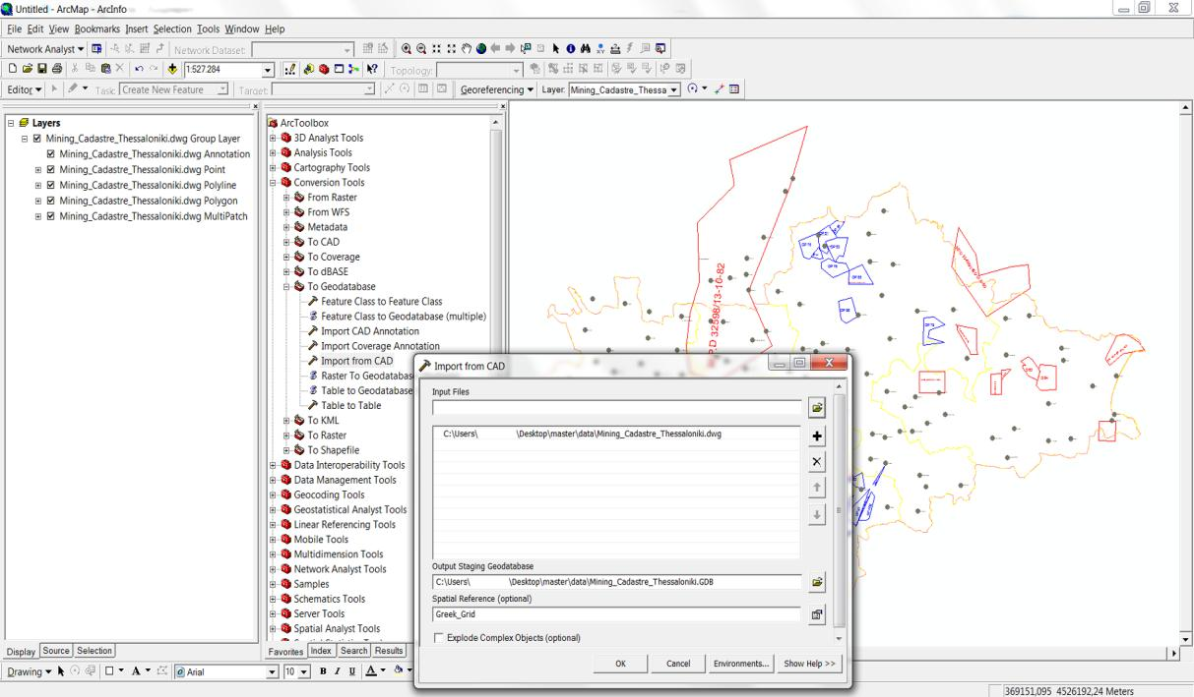Toggle the dwg Annotation layer checkbox
Viewport: 1194px width, 697px height.
click(51, 154)
